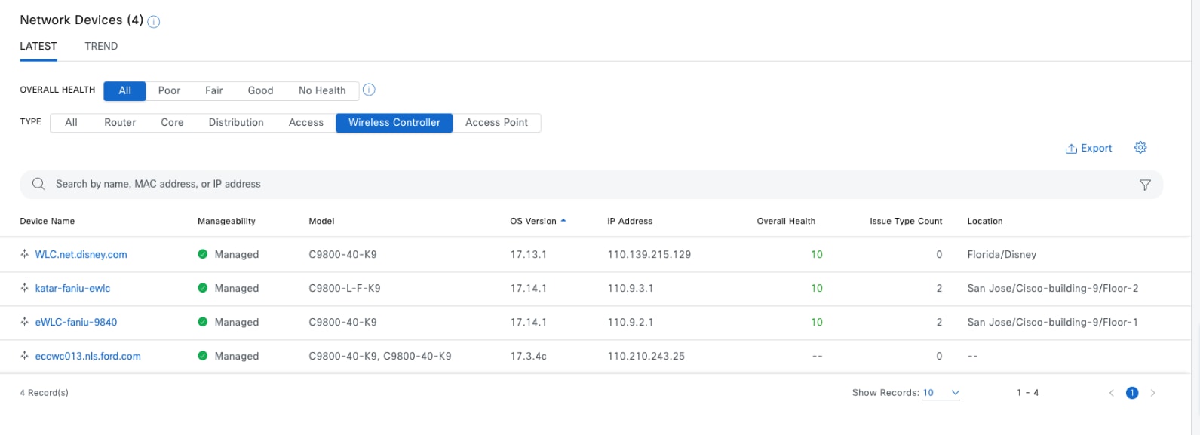Open the filter funnel icon
1200x435 pixels.
[1145, 185]
